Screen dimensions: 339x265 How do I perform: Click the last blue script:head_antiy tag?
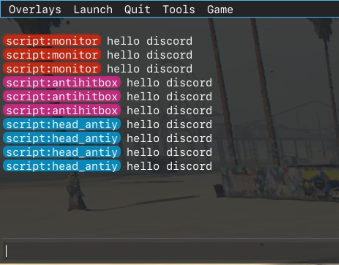62,166
